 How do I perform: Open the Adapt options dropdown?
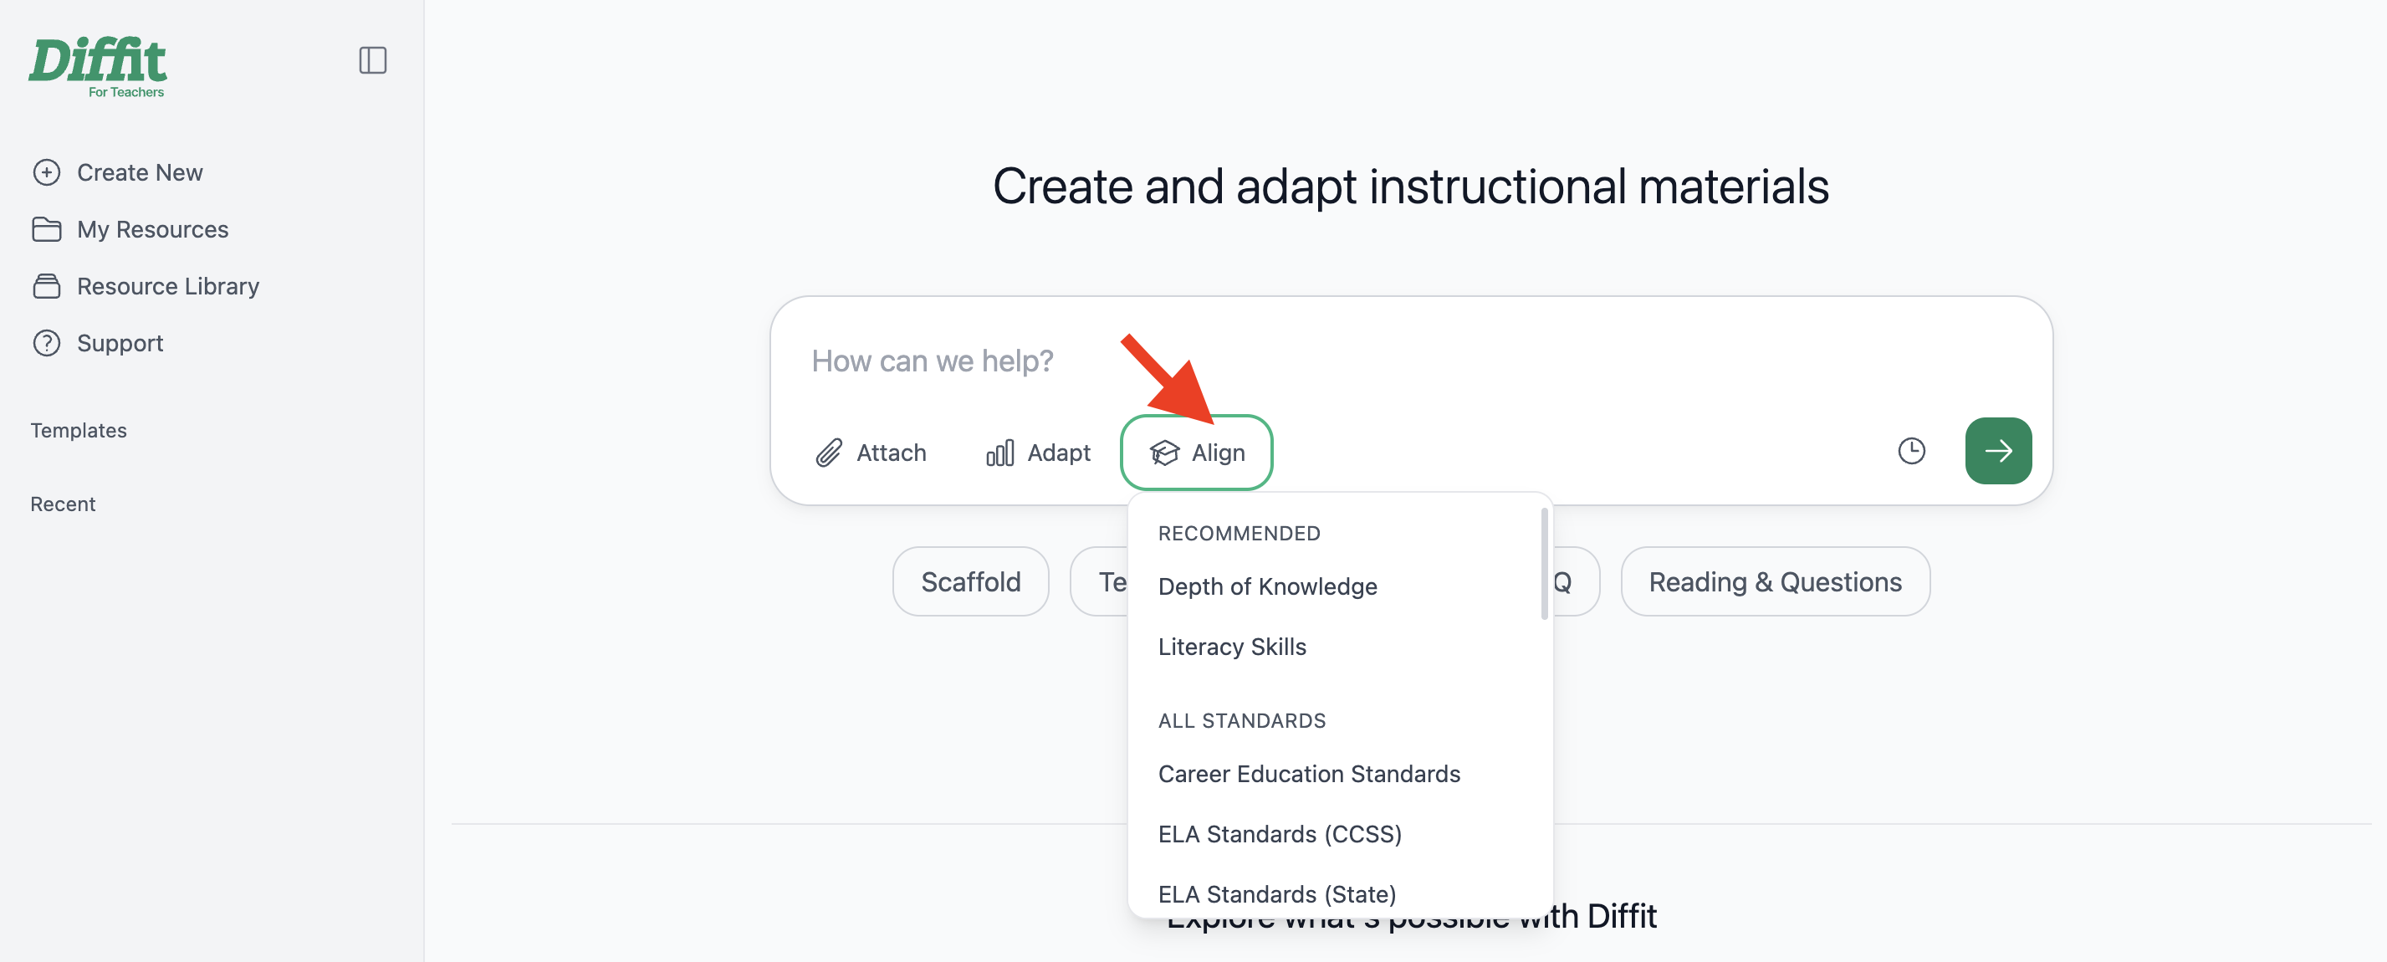(1038, 453)
